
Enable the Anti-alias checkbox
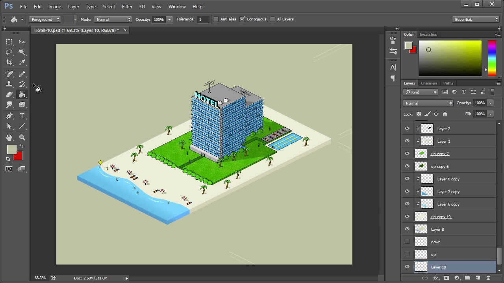point(216,19)
